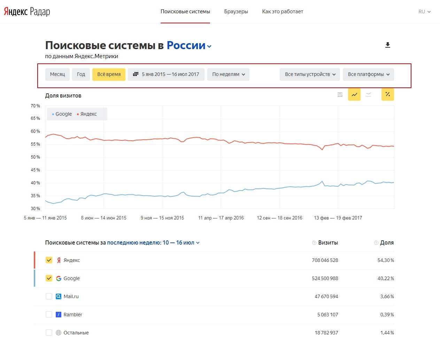Click the download icon near the page title
This screenshot has width=440, height=340.
[x=387, y=45]
